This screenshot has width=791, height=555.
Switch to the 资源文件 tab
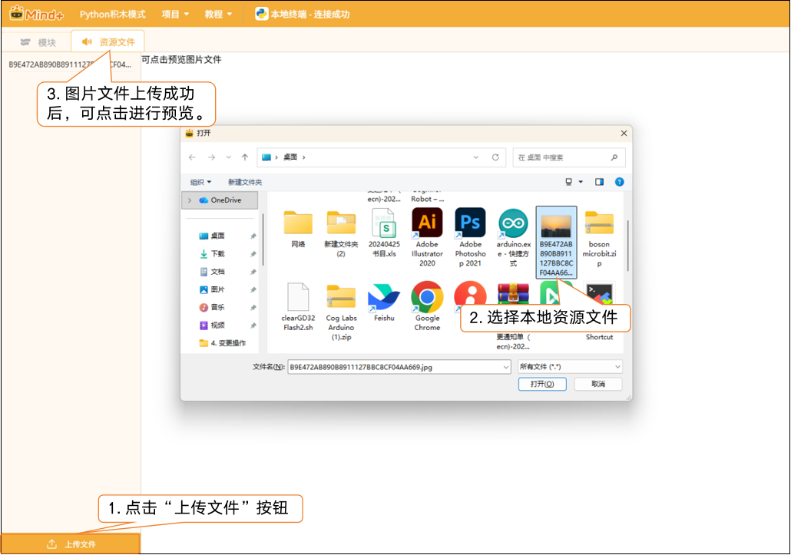tap(108, 42)
